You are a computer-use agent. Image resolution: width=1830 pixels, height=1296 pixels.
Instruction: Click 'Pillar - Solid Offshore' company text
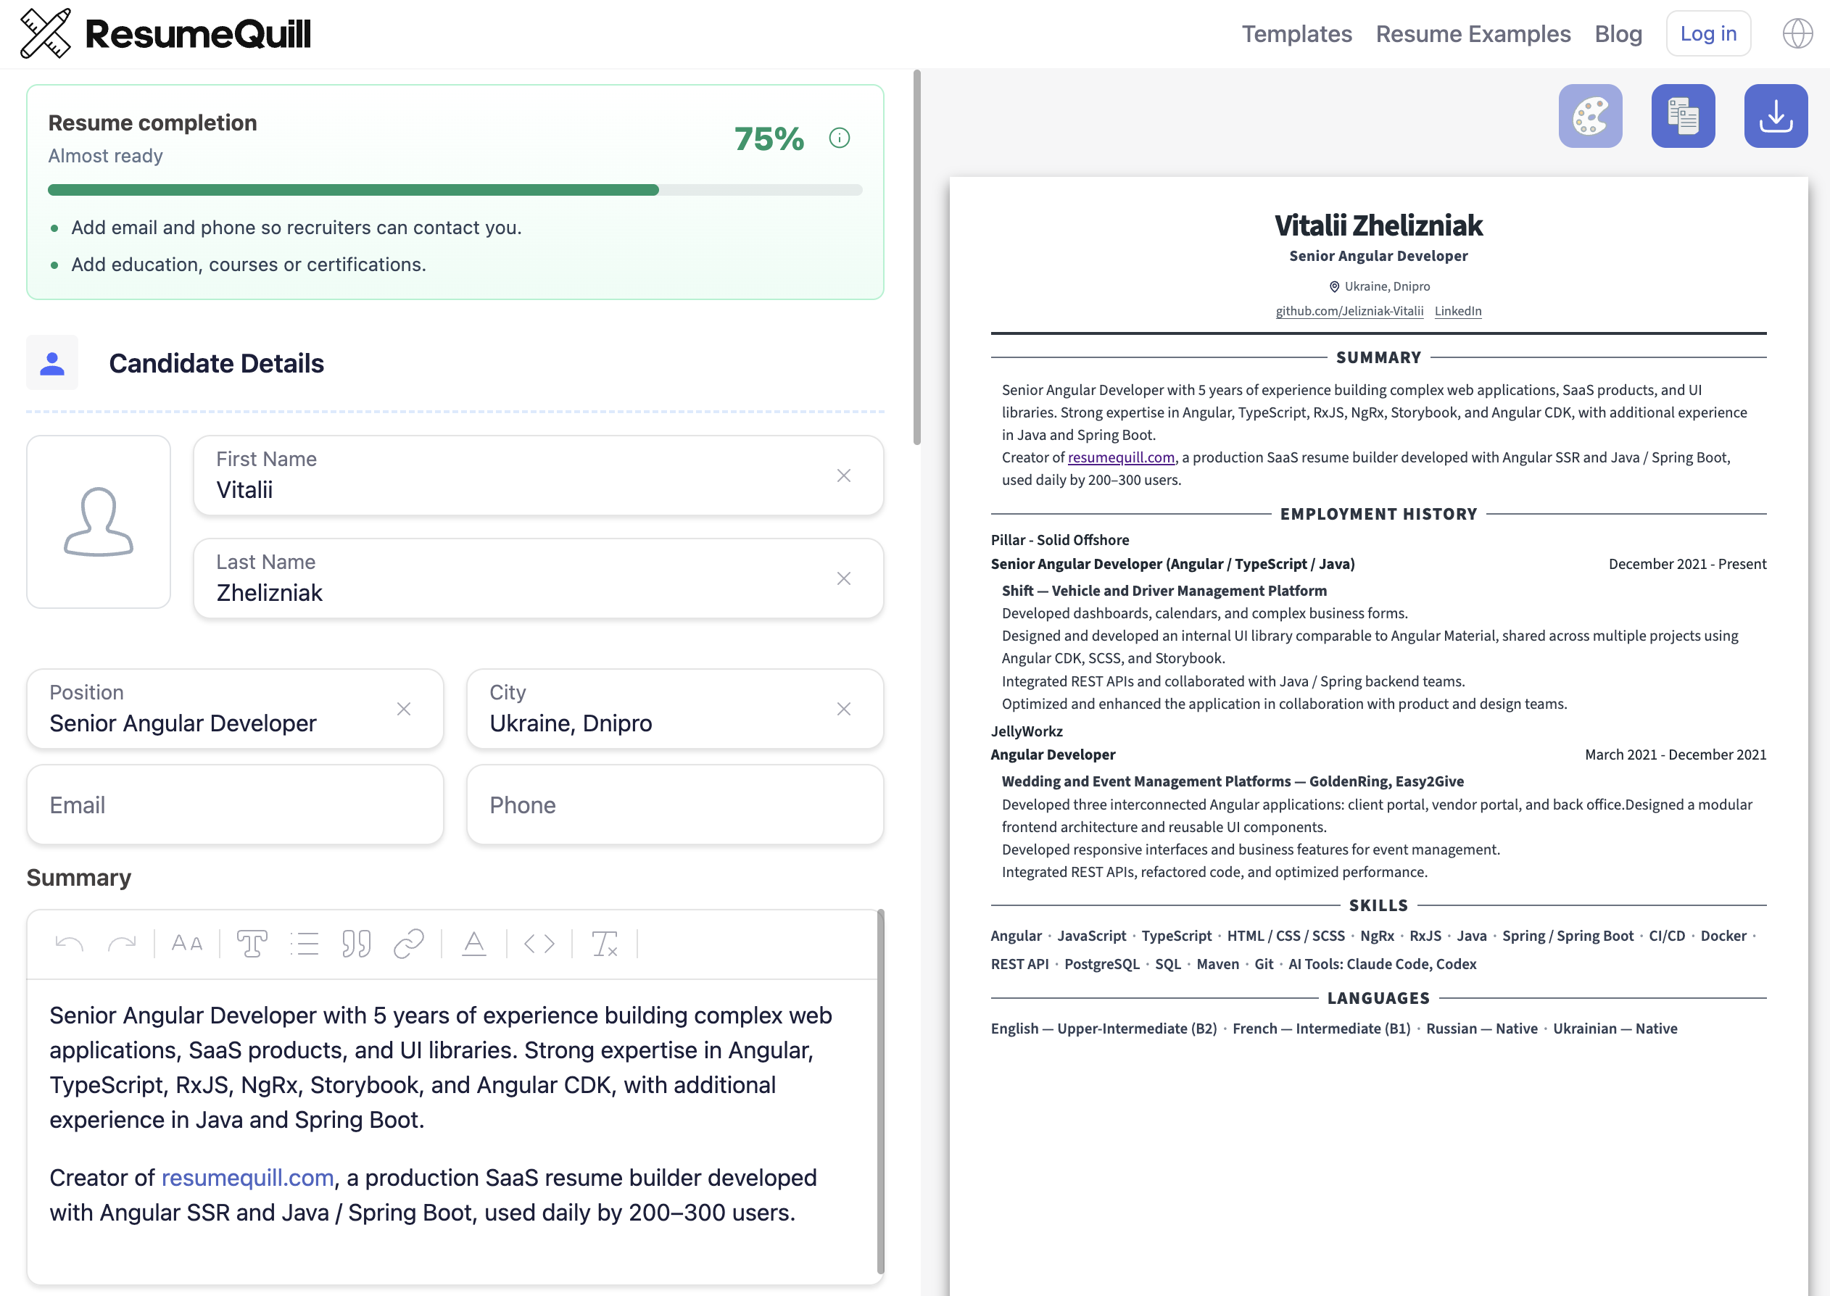tap(1059, 540)
